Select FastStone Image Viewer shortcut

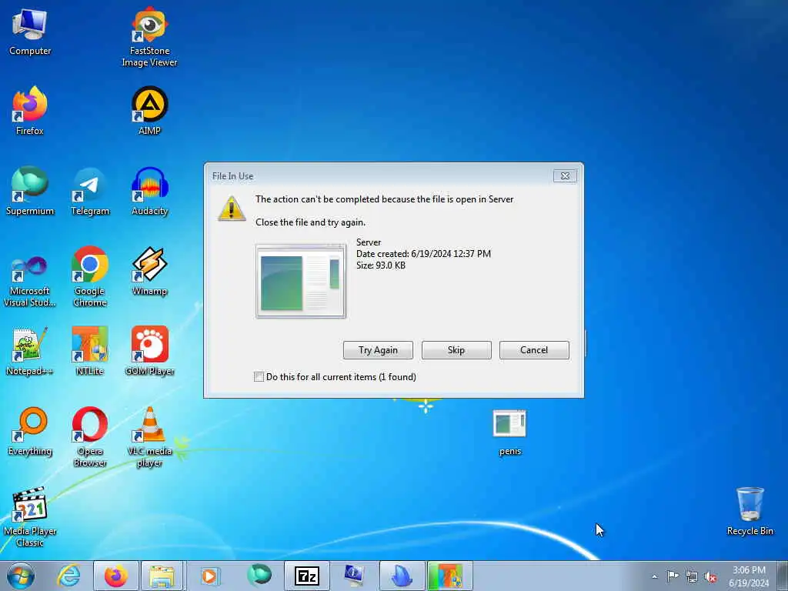[149, 37]
